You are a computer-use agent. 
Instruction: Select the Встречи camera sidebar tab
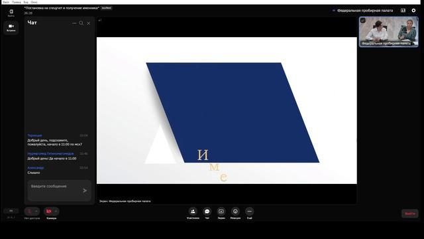tap(11, 28)
